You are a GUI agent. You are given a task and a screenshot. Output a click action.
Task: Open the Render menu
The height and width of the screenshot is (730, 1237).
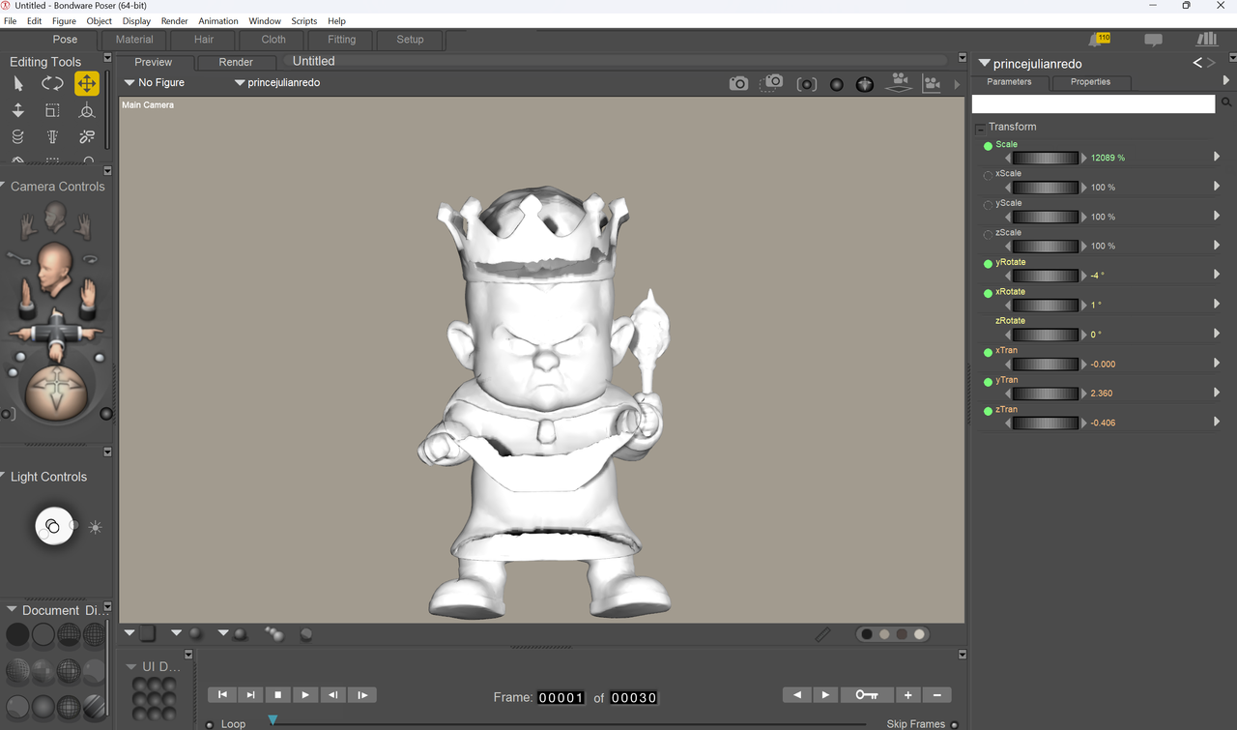(x=175, y=20)
